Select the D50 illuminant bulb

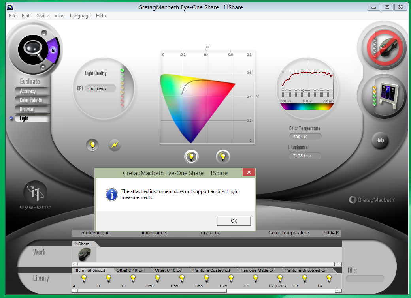[158, 278]
